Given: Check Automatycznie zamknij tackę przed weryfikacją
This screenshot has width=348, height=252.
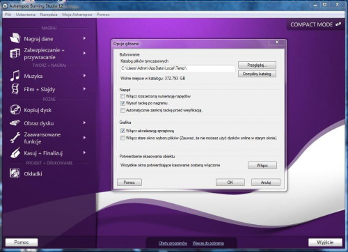Looking at the screenshot, I should pyautogui.click(x=122, y=110).
